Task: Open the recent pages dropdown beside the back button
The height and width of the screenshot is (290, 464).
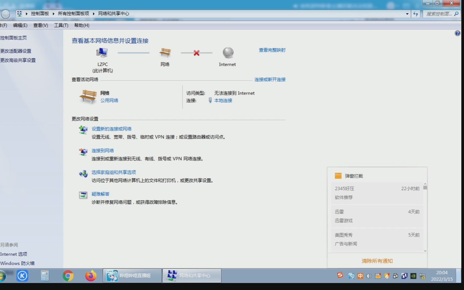Action: [13, 14]
